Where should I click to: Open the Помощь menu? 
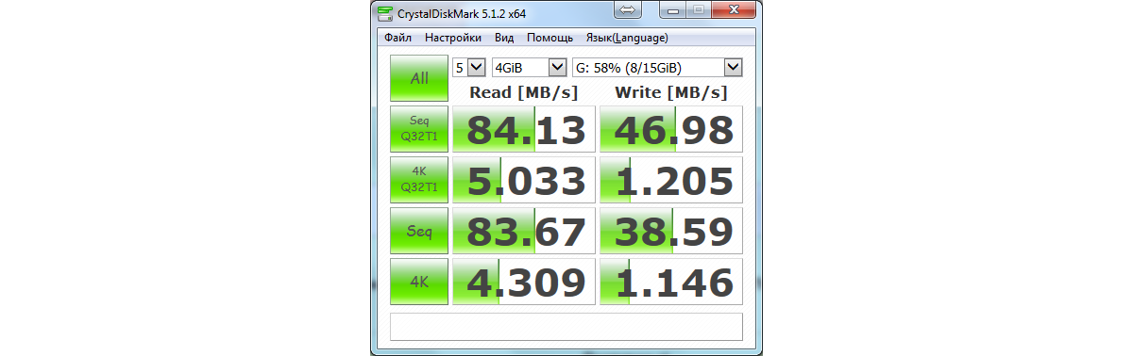coord(550,38)
